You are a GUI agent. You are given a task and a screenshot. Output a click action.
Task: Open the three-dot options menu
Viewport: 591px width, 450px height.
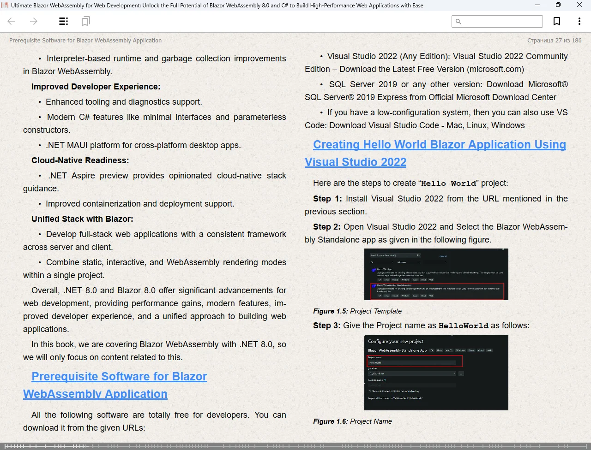click(x=579, y=21)
